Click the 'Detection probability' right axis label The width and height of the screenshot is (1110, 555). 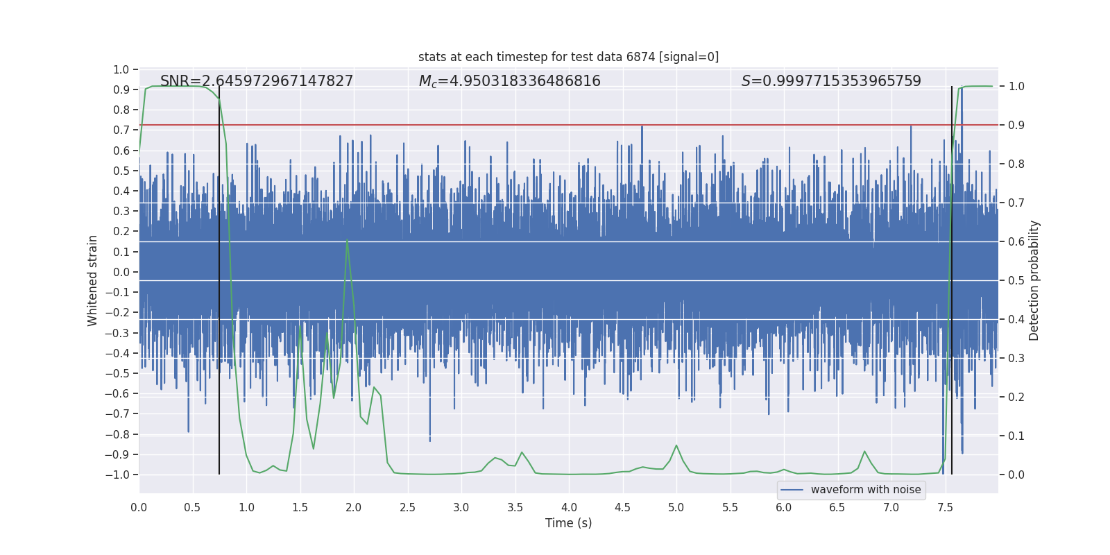pyautogui.click(x=1034, y=280)
